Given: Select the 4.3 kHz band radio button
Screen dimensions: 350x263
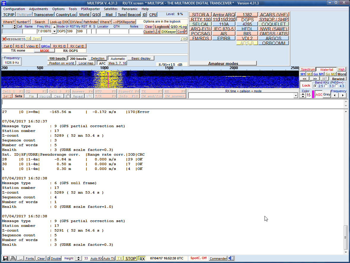Looking at the screenshot, I should pyautogui.click(x=336, y=86).
